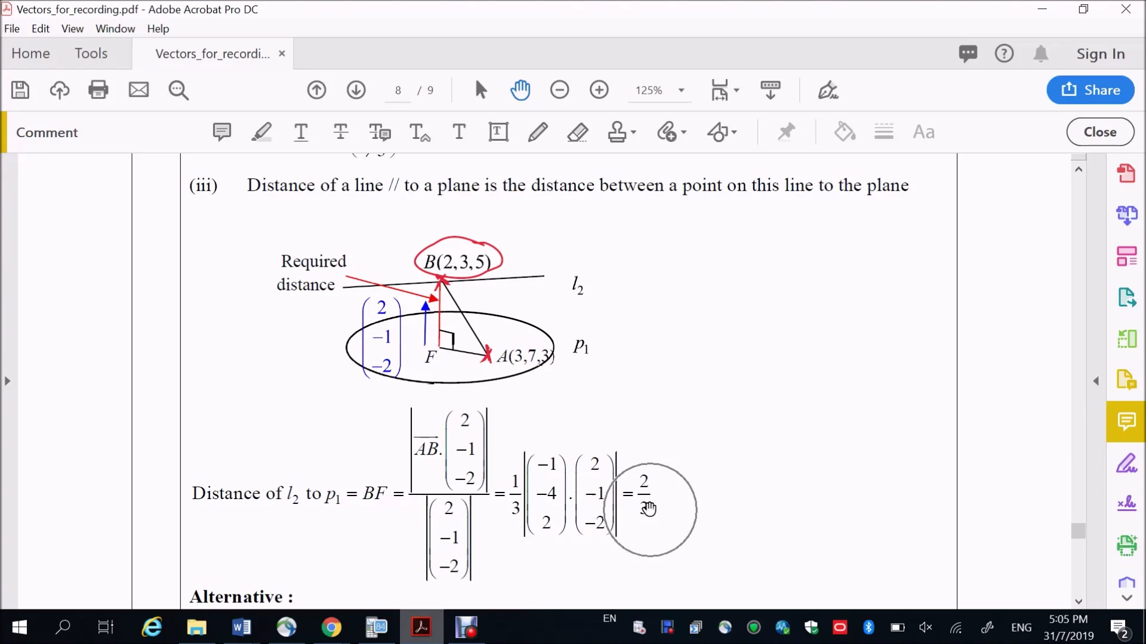Switch to the Tools tab
Screen dimensions: 1146x644
[91, 53]
